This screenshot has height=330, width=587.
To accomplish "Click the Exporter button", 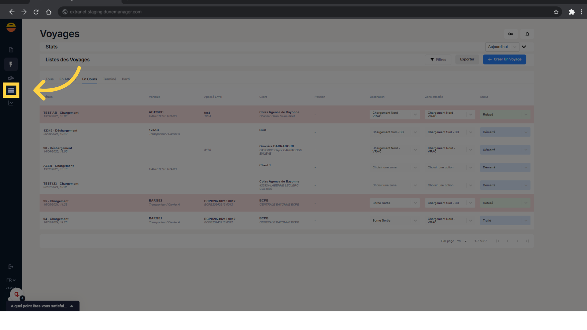I will coord(467,59).
